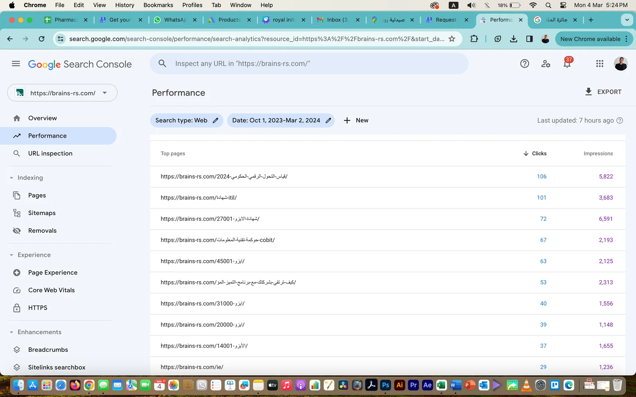The height and width of the screenshot is (397, 636).
Task: Sort table by Impressions column
Action: point(598,154)
